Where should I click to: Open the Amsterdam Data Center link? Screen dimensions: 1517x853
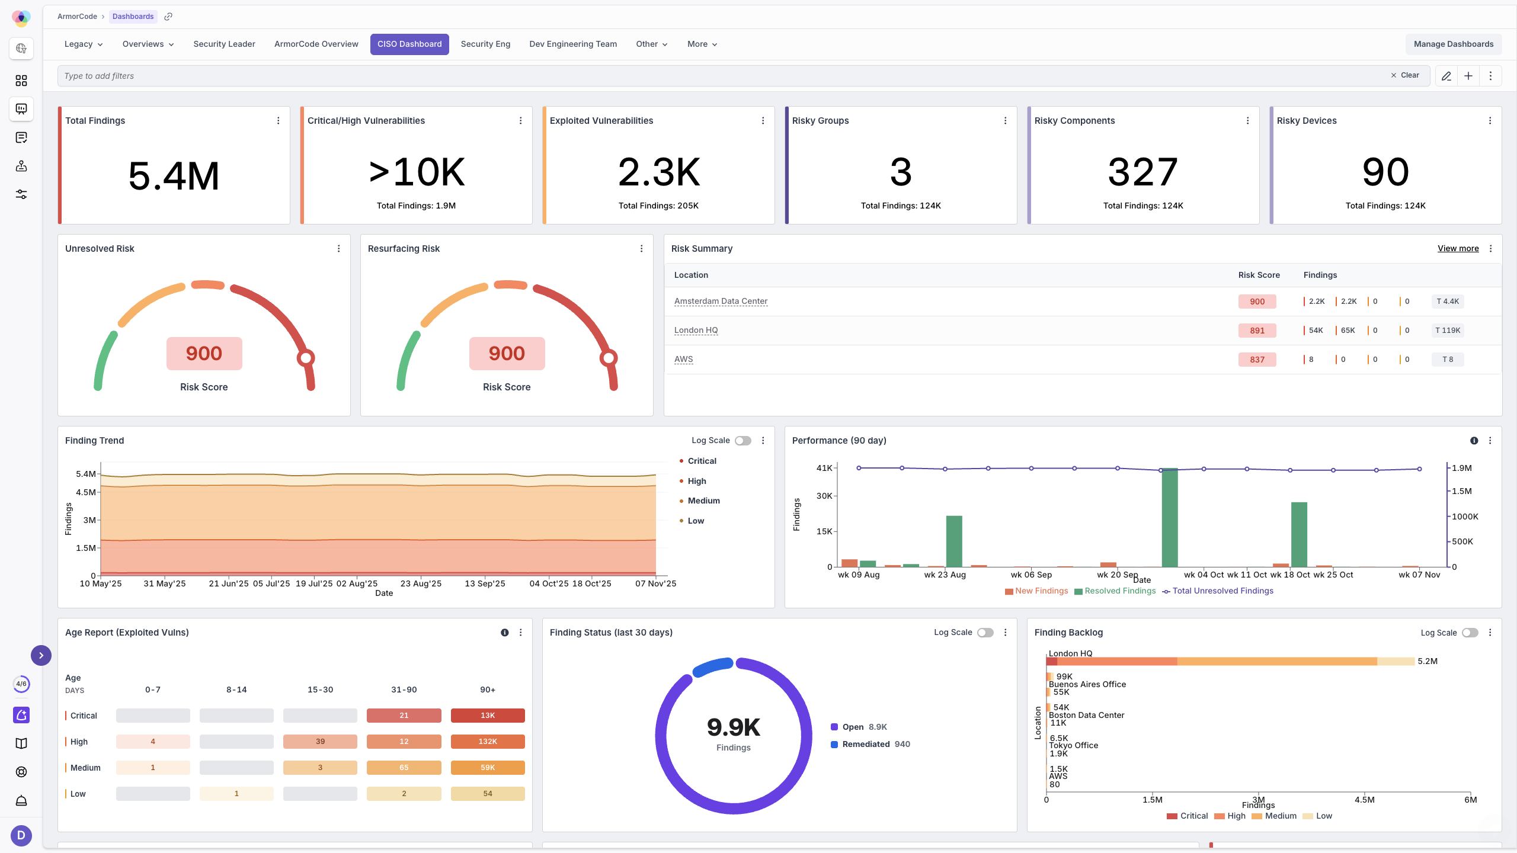click(x=721, y=301)
